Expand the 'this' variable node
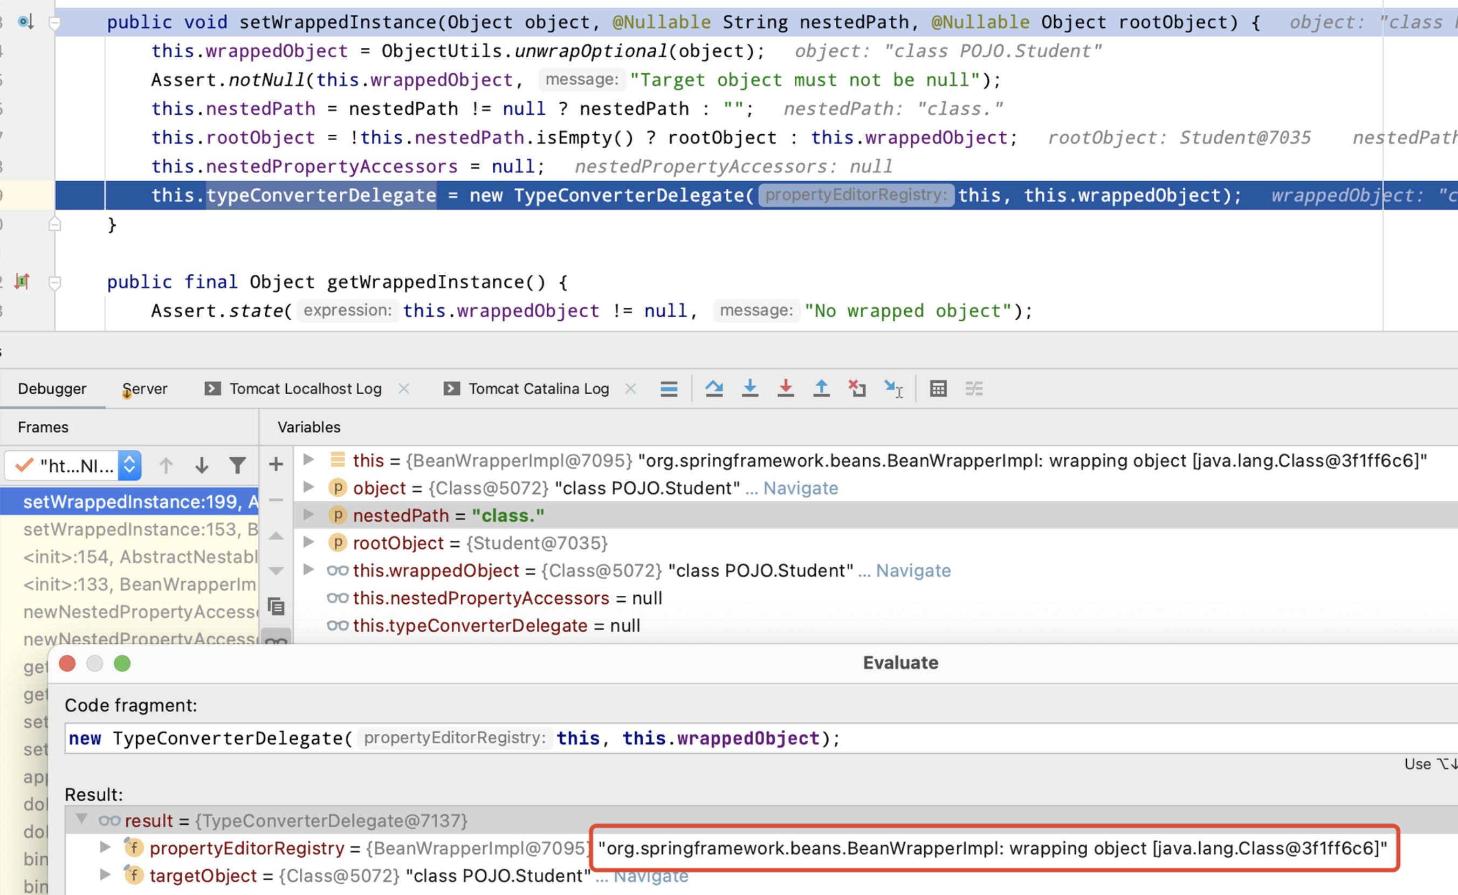The height and width of the screenshot is (895, 1458). pos(308,459)
